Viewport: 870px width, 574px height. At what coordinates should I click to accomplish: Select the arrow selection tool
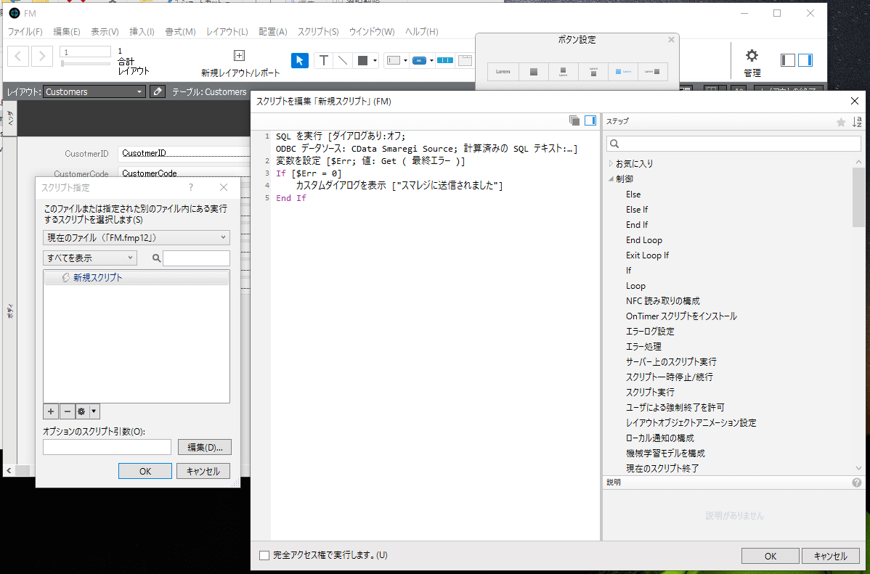click(x=299, y=60)
